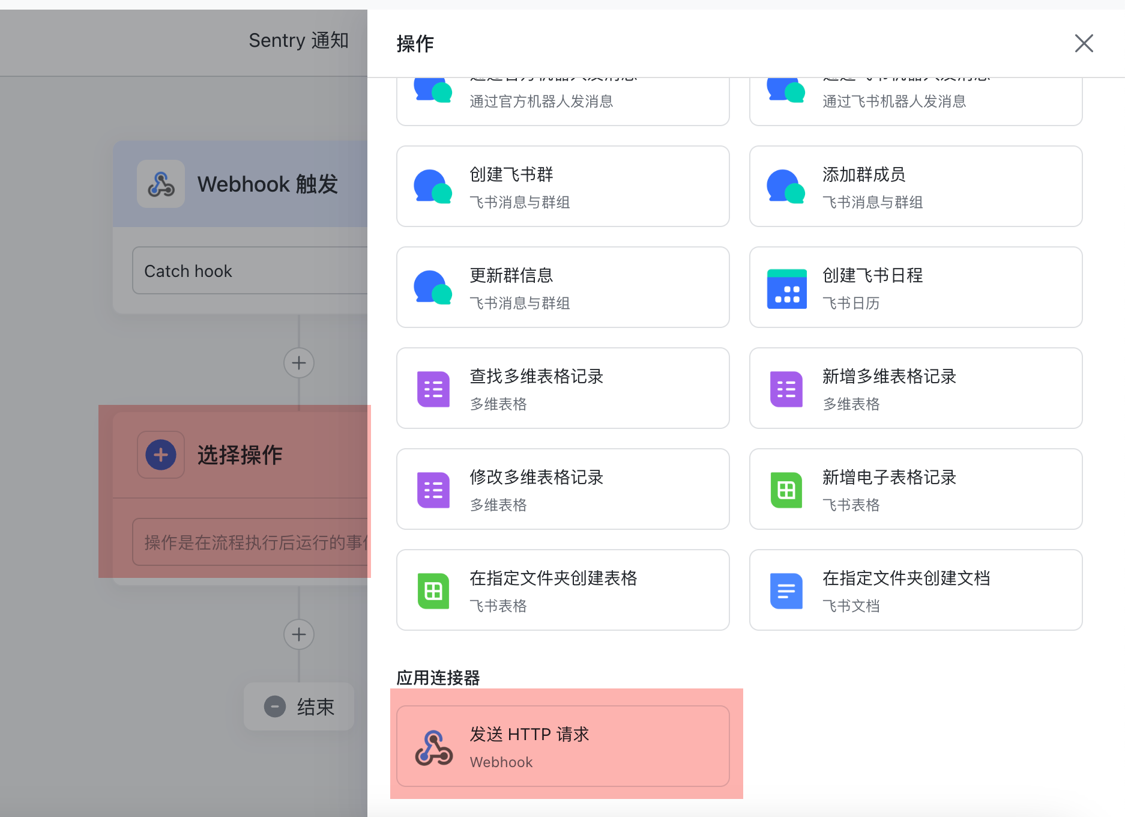Open the Catch hook field

(250, 271)
